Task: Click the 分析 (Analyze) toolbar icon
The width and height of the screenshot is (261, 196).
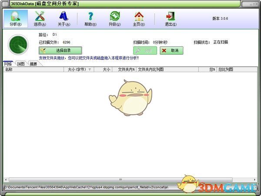Action: click(15, 18)
